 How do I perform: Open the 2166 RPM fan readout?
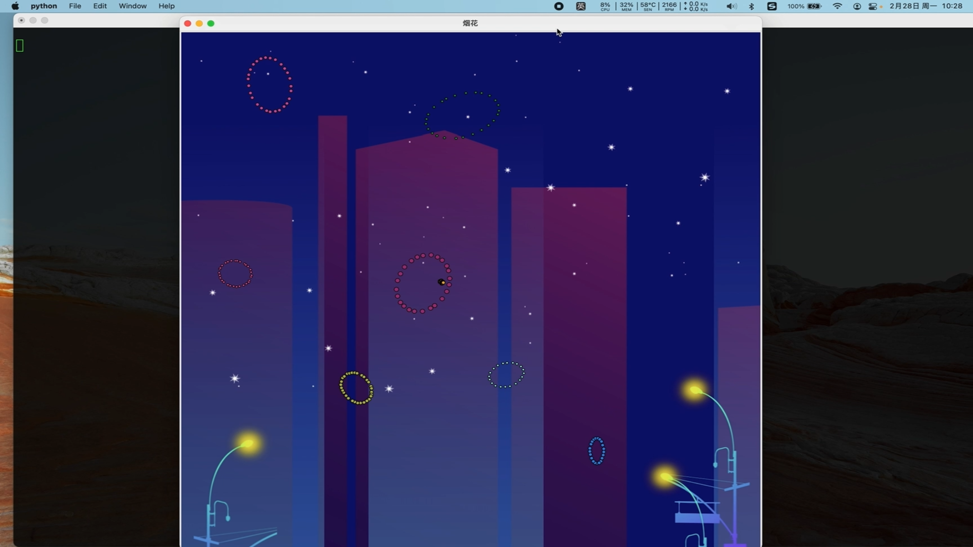click(x=669, y=6)
